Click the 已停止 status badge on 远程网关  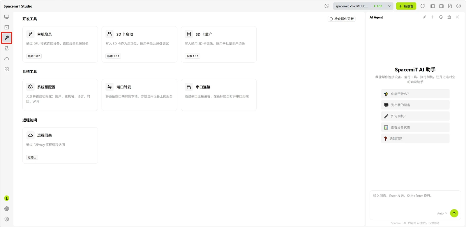[32, 157]
